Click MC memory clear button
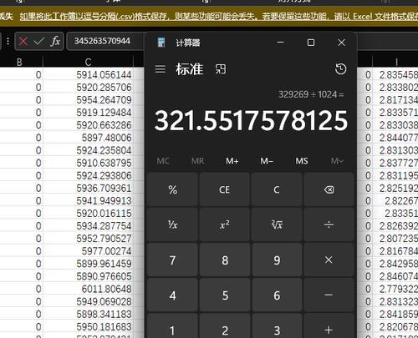 pyautogui.click(x=163, y=161)
